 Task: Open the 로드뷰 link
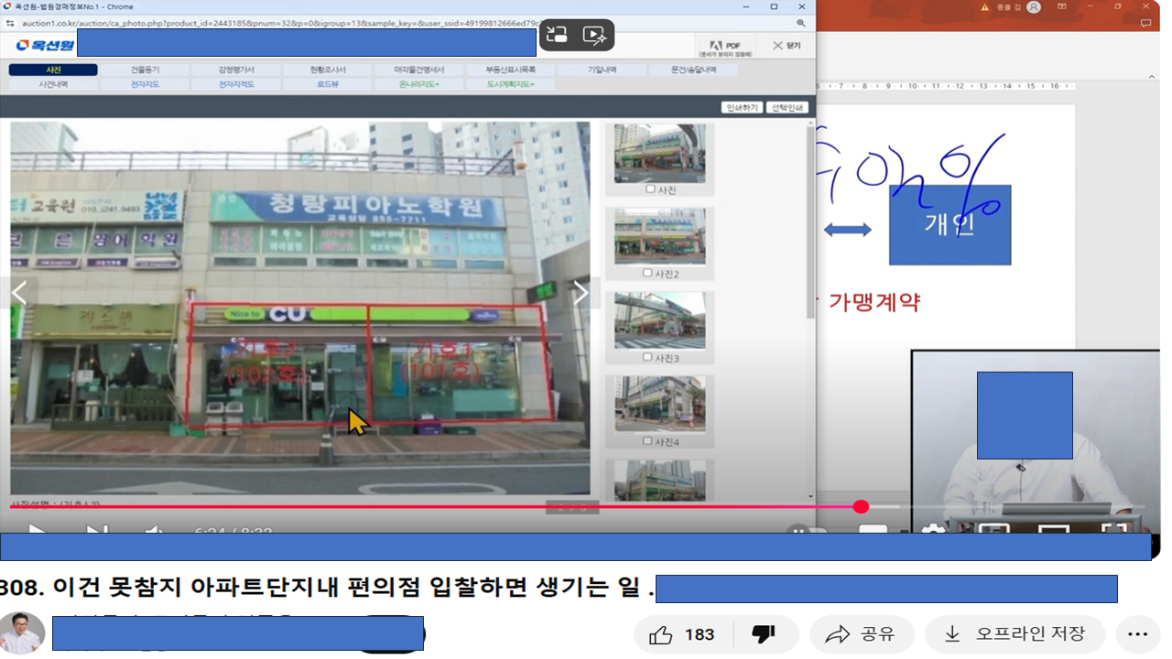click(327, 84)
